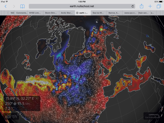The width and height of the screenshot is (164, 123).
Task: Tap the battery indicator in status bar
Action: click(x=161, y=2)
